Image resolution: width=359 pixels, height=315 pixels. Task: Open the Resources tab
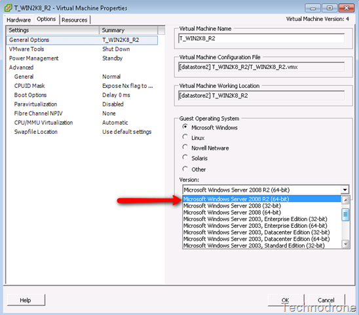click(x=75, y=20)
